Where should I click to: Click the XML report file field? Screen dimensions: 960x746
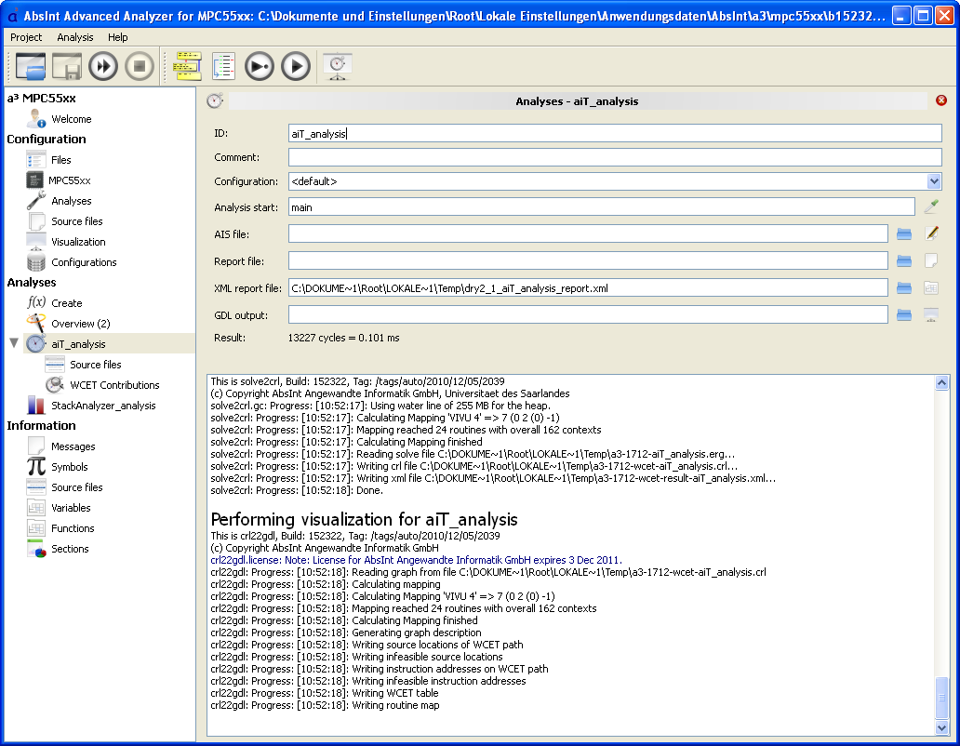click(x=588, y=287)
